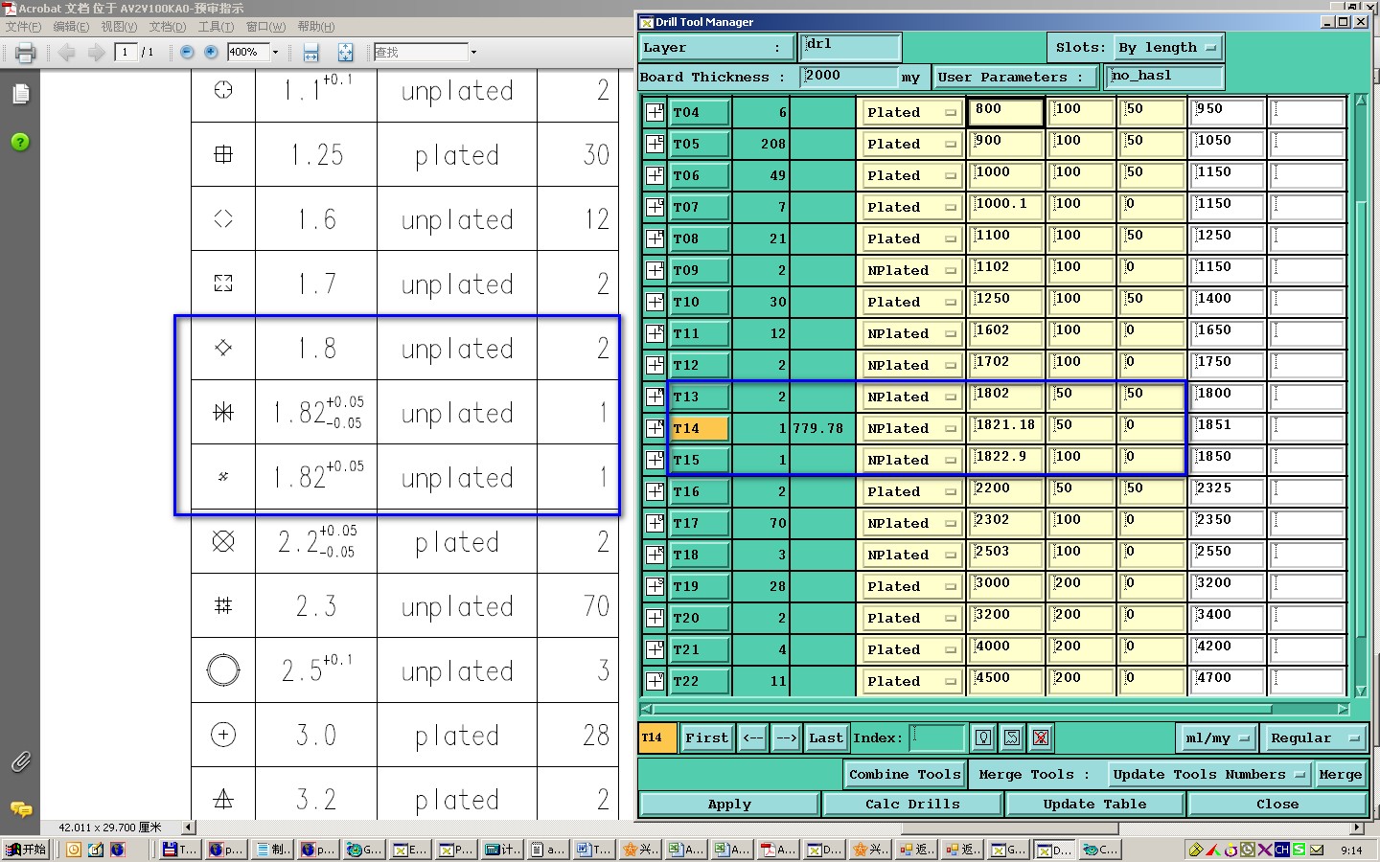Jump to Last tool
1380x862 pixels.
pyautogui.click(x=825, y=737)
